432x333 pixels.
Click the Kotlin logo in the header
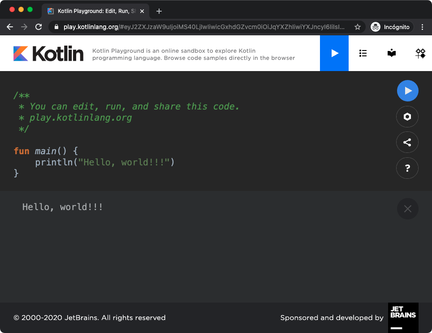coord(48,53)
